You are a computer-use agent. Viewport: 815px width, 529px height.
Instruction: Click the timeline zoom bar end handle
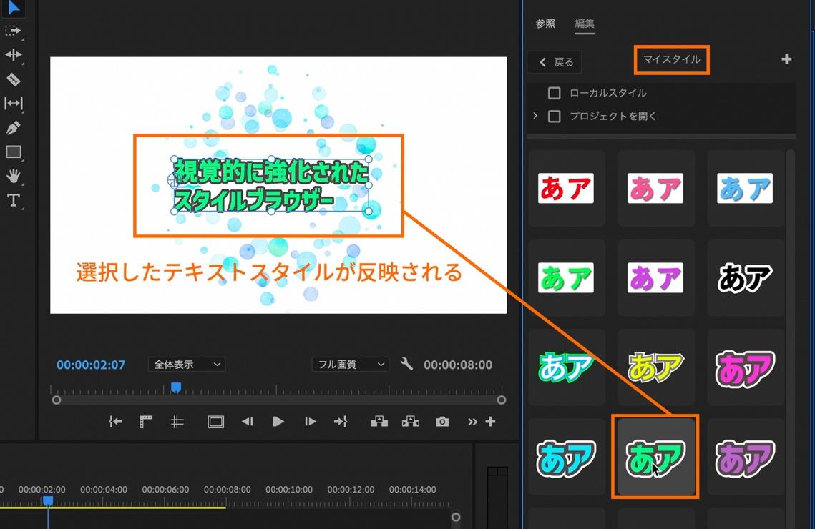coord(456,517)
